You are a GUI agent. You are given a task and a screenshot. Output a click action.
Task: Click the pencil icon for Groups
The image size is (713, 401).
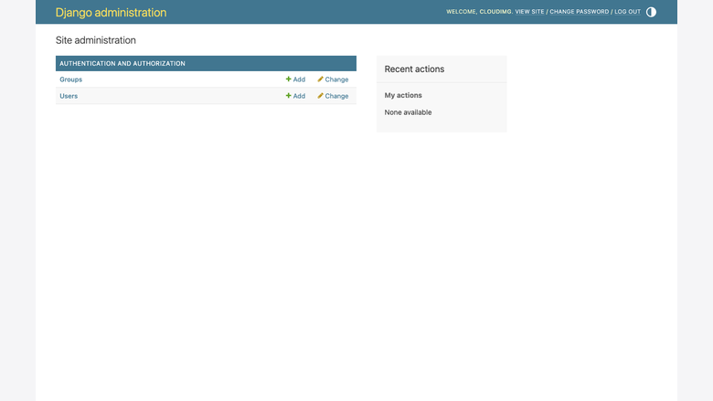320,79
